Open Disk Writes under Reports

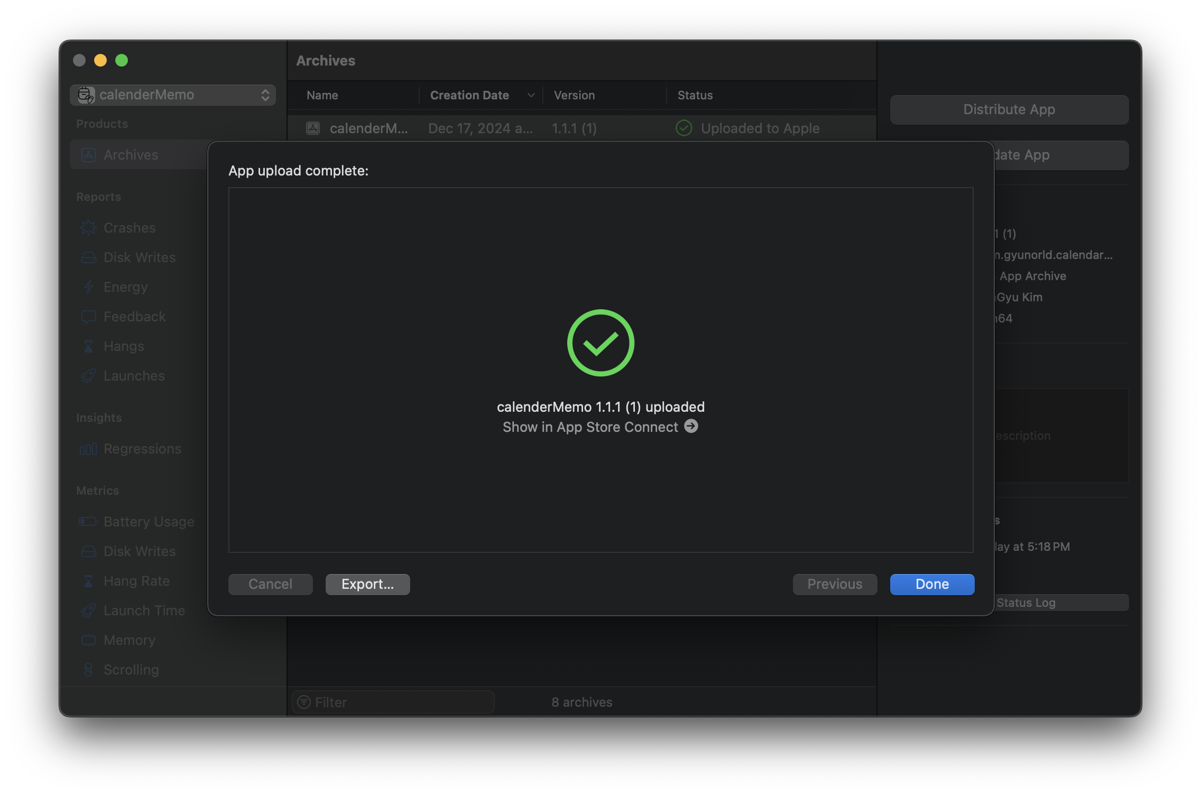click(x=140, y=257)
